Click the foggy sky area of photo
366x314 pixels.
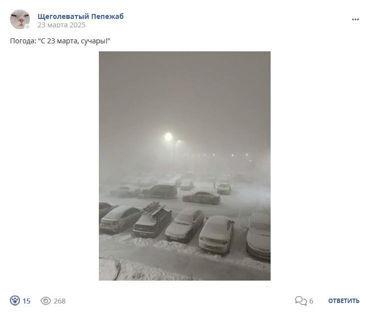pyautogui.click(x=184, y=89)
